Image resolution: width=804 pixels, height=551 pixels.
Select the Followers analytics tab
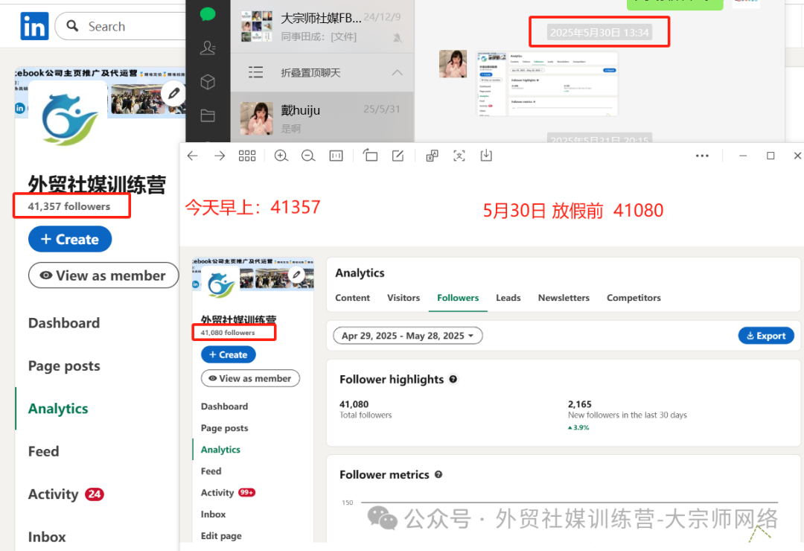pos(458,298)
